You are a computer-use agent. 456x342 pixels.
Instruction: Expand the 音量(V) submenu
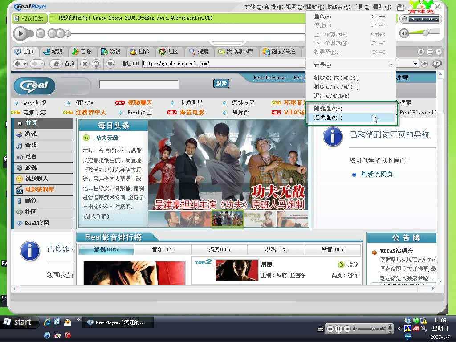tap(351, 65)
